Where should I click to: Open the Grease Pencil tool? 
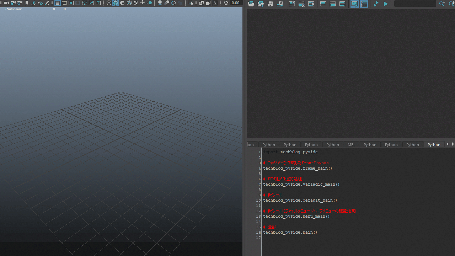(47, 3)
